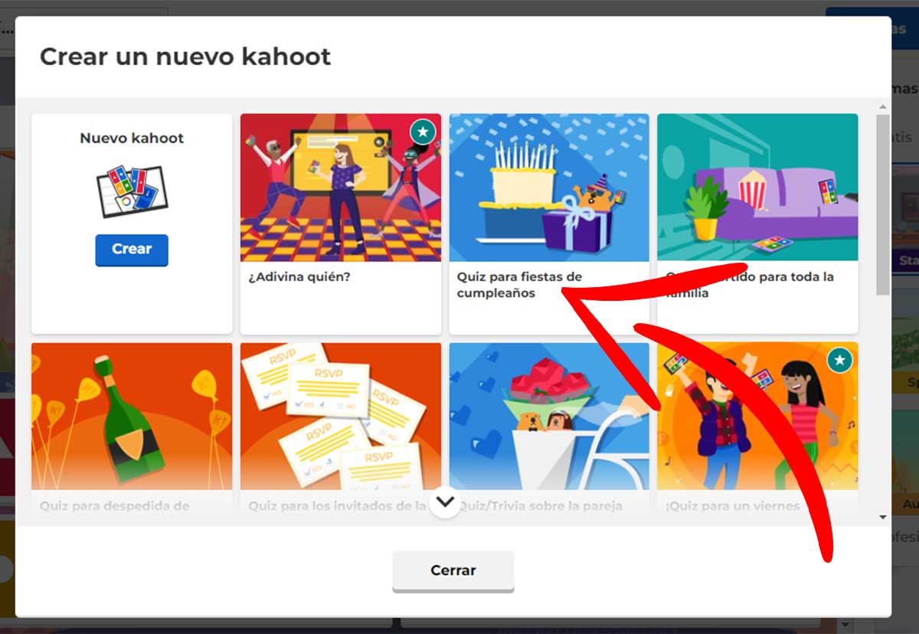
Task: Click the down chevron to show more templates
Action: coord(445,502)
